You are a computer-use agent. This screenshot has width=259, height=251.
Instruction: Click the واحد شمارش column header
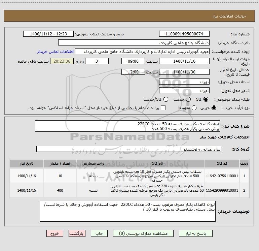93,163
